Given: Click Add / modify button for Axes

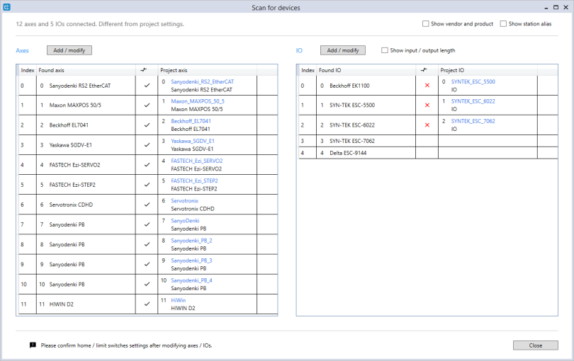Looking at the screenshot, I should pyautogui.click(x=69, y=50).
